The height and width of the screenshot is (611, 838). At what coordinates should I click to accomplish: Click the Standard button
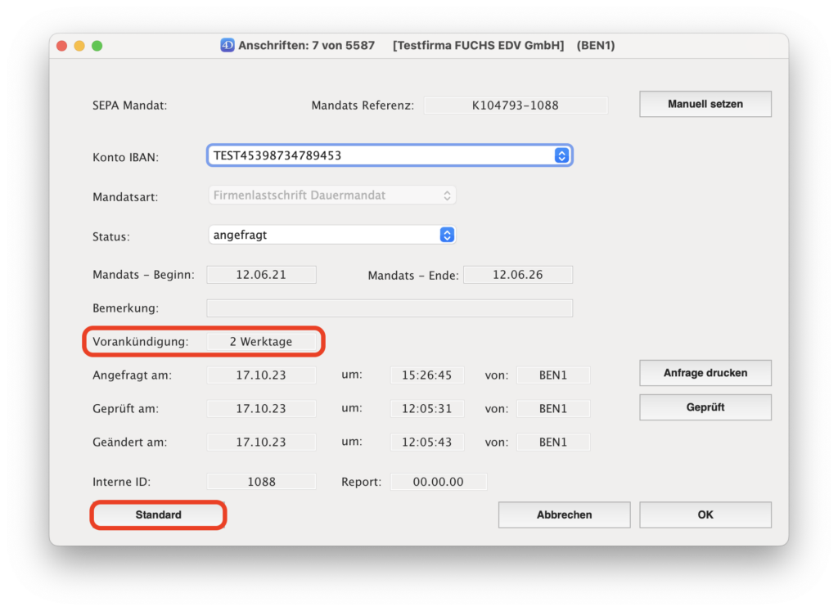click(159, 515)
